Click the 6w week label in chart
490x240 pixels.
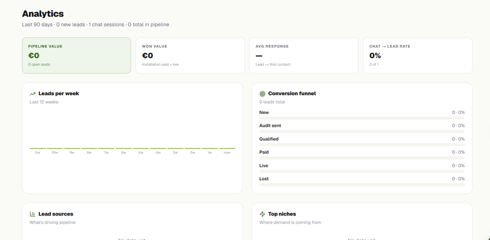click(x=124, y=152)
